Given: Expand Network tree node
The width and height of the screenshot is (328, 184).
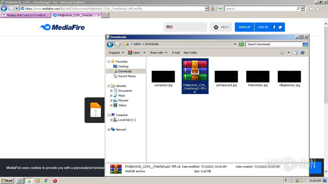Looking at the screenshot, I should [109, 130].
